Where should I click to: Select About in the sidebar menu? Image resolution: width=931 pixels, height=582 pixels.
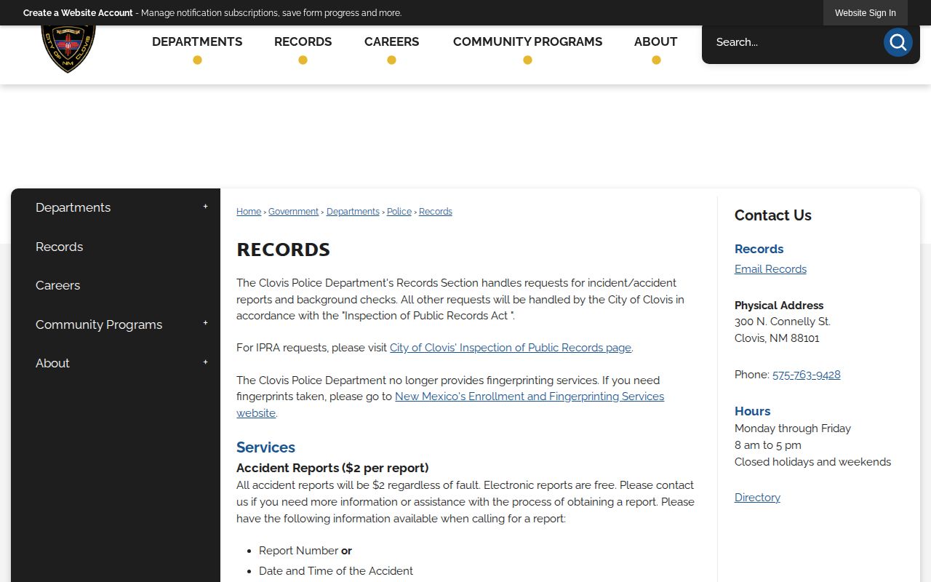click(x=52, y=363)
